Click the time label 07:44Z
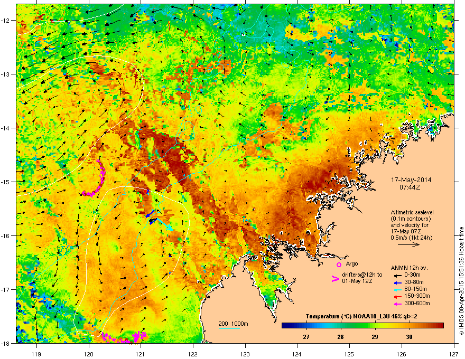This screenshot has width=465, height=359. point(411,187)
